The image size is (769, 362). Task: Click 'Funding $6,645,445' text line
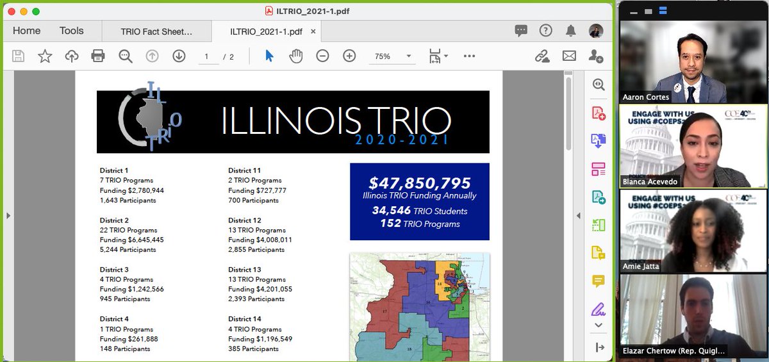(x=132, y=240)
